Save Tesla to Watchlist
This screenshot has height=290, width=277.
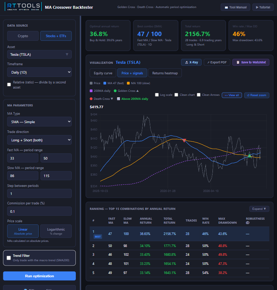[x=251, y=62]
